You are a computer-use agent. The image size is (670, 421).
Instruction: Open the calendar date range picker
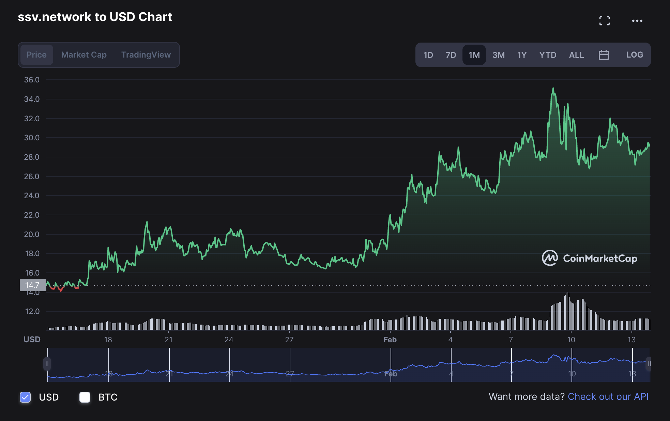tap(604, 55)
